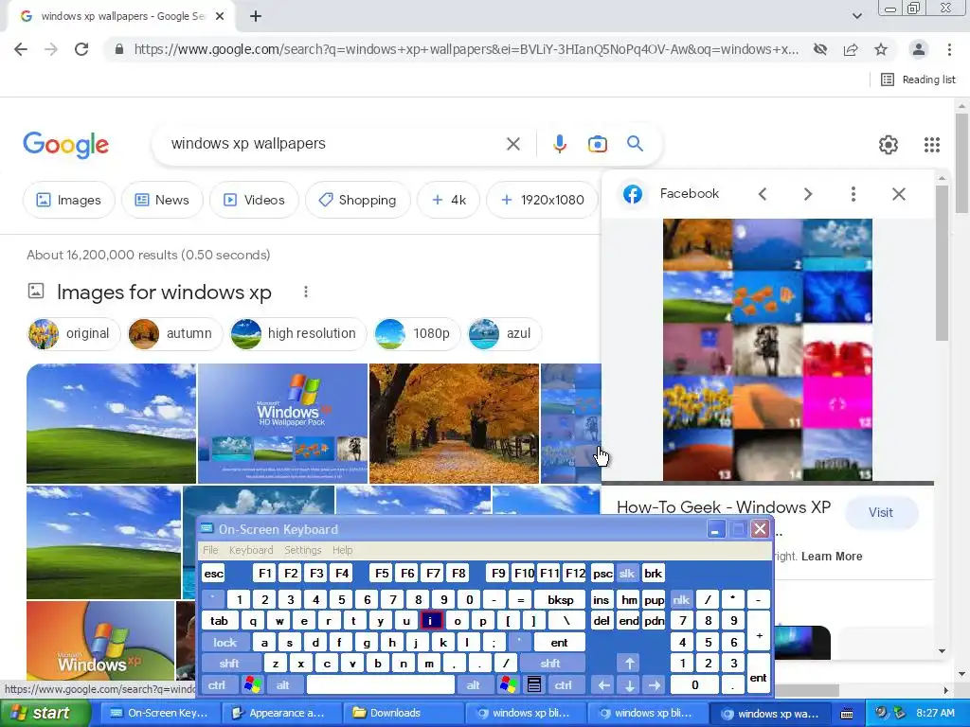Open the File menu of the On-Screen Keyboard
This screenshot has height=727, width=970.
click(210, 550)
